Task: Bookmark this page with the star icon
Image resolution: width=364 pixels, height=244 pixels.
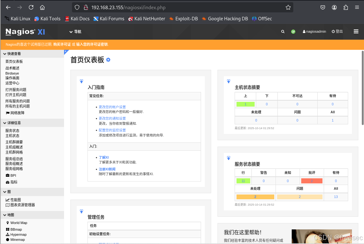Action: [x=288, y=7]
